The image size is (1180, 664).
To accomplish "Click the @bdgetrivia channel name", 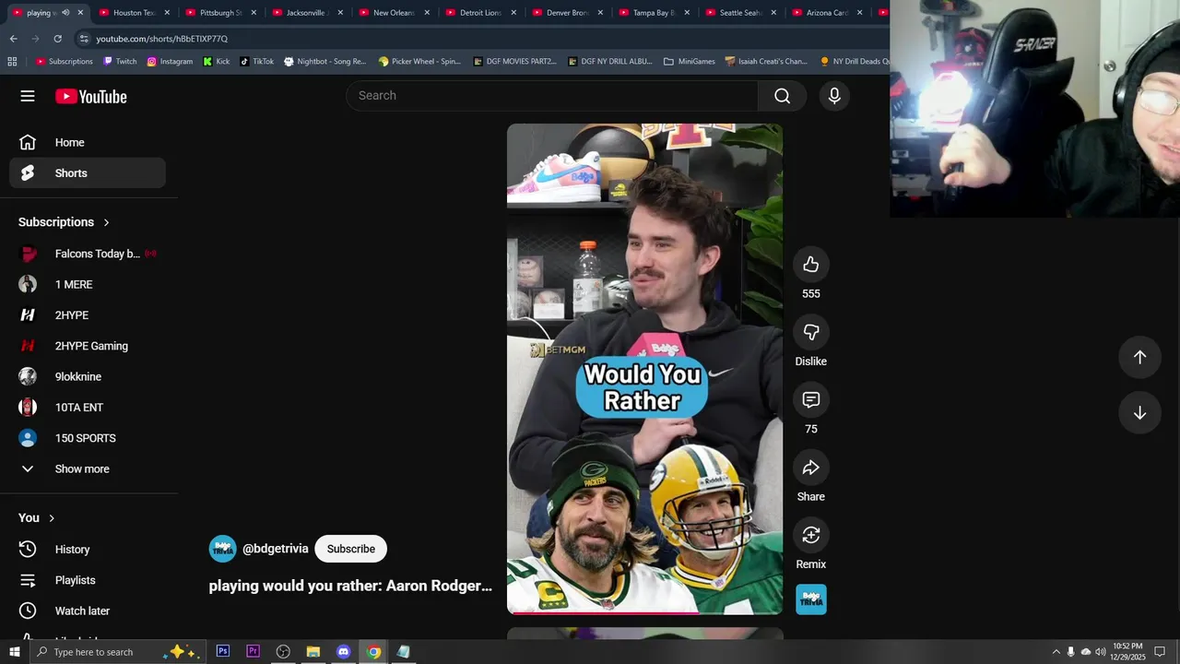I will click(x=276, y=549).
